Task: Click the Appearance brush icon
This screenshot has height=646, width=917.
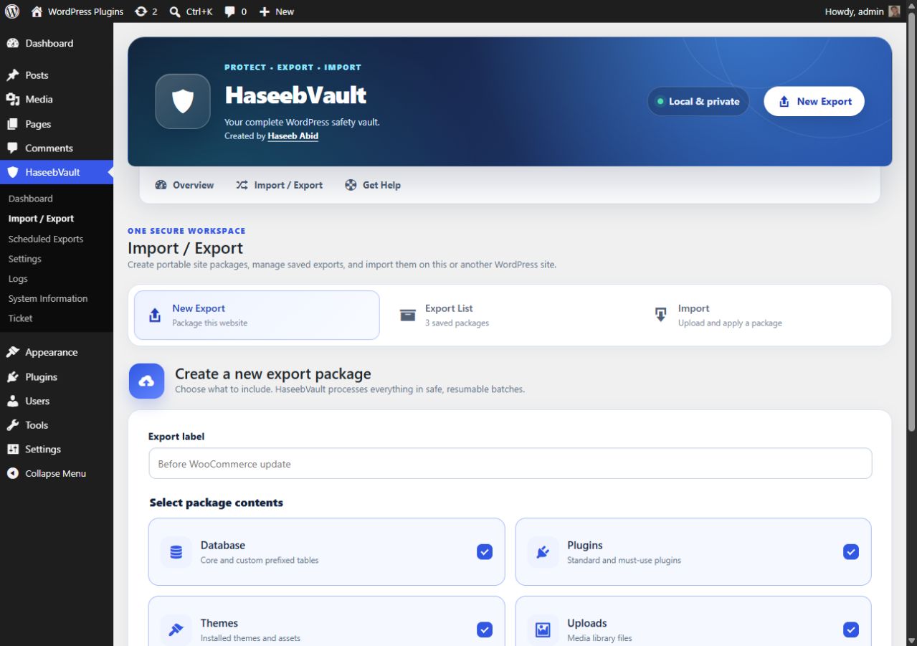Action: coord(13,353)
